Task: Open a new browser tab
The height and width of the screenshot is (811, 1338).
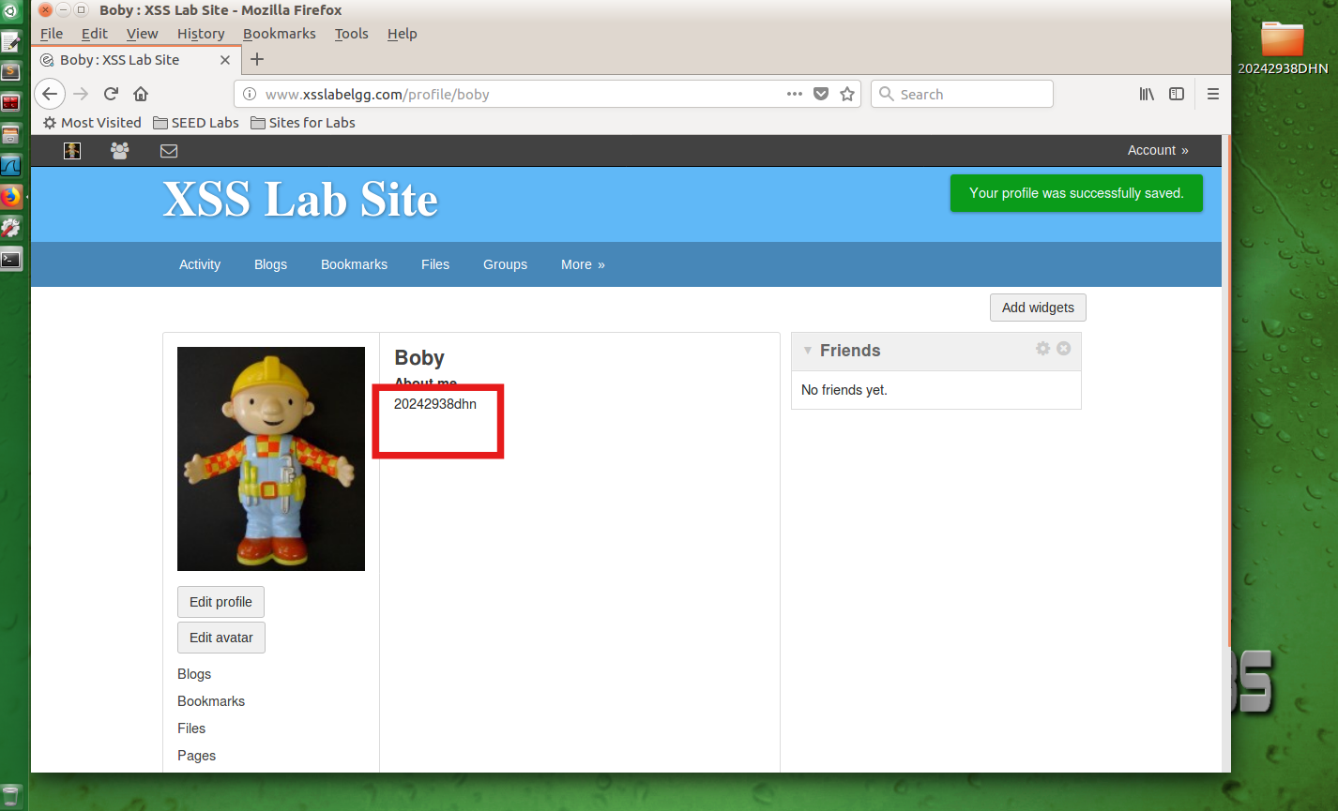Action: (257, 59)
